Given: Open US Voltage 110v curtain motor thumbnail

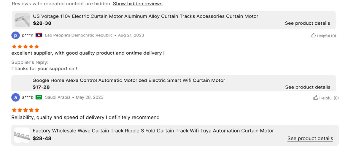Looking at the screenshot, I should click(x=23, y=20).
